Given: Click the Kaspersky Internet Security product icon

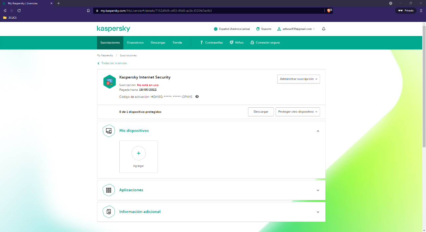Looking at the screenshot, I should click(x=109, y=82).
